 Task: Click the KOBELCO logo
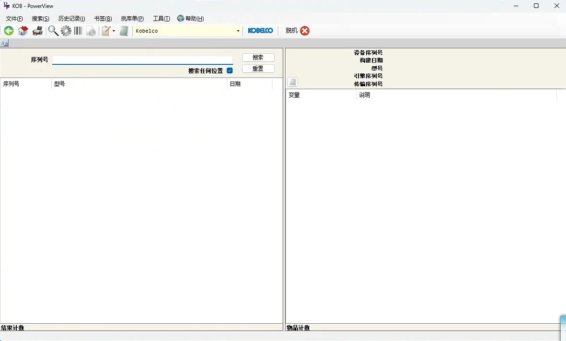[x=260, y=31]
